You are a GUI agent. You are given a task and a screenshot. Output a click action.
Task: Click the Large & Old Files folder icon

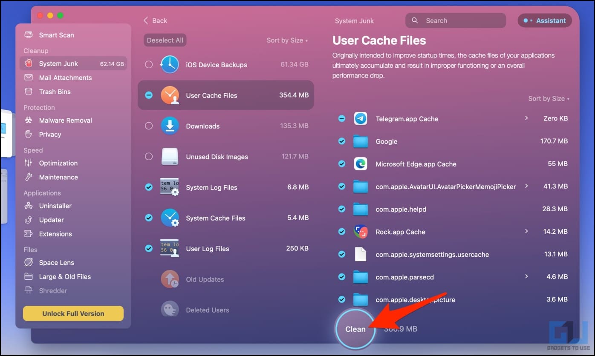click(29, 276)
